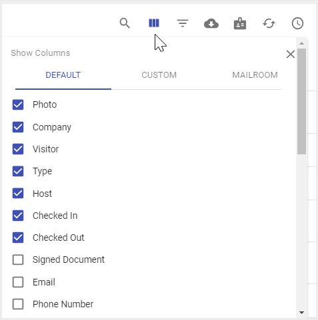Click the cloud download export icon
The height and width of the screenshot is (320, 318).
click(211, 23)
